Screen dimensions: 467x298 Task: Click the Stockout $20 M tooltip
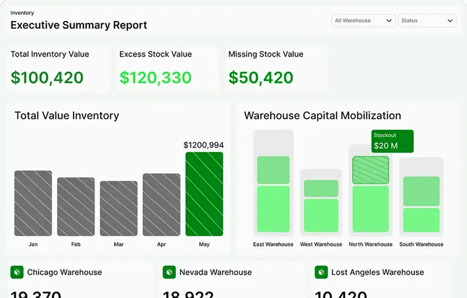[392, 141]
